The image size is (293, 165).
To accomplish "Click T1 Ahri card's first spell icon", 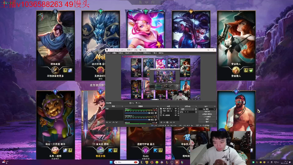I will 110,150.
